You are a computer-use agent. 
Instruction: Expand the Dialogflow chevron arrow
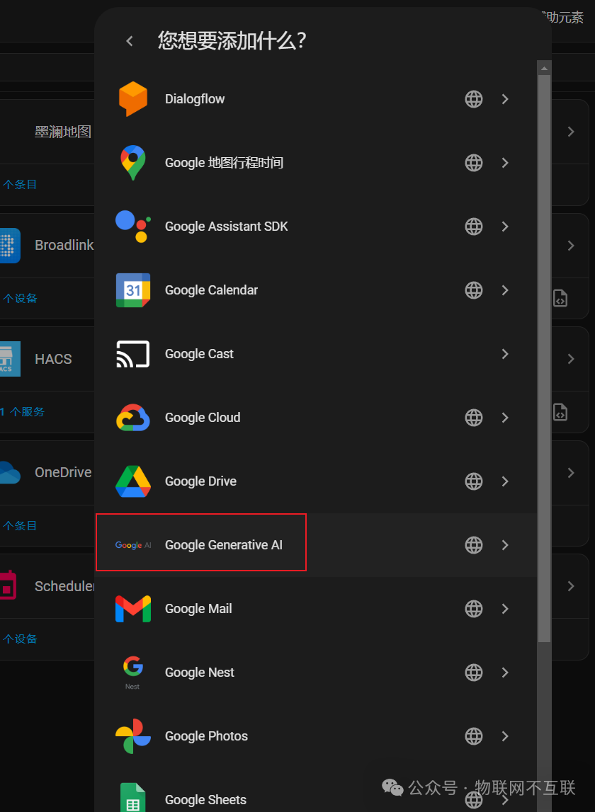505,99
